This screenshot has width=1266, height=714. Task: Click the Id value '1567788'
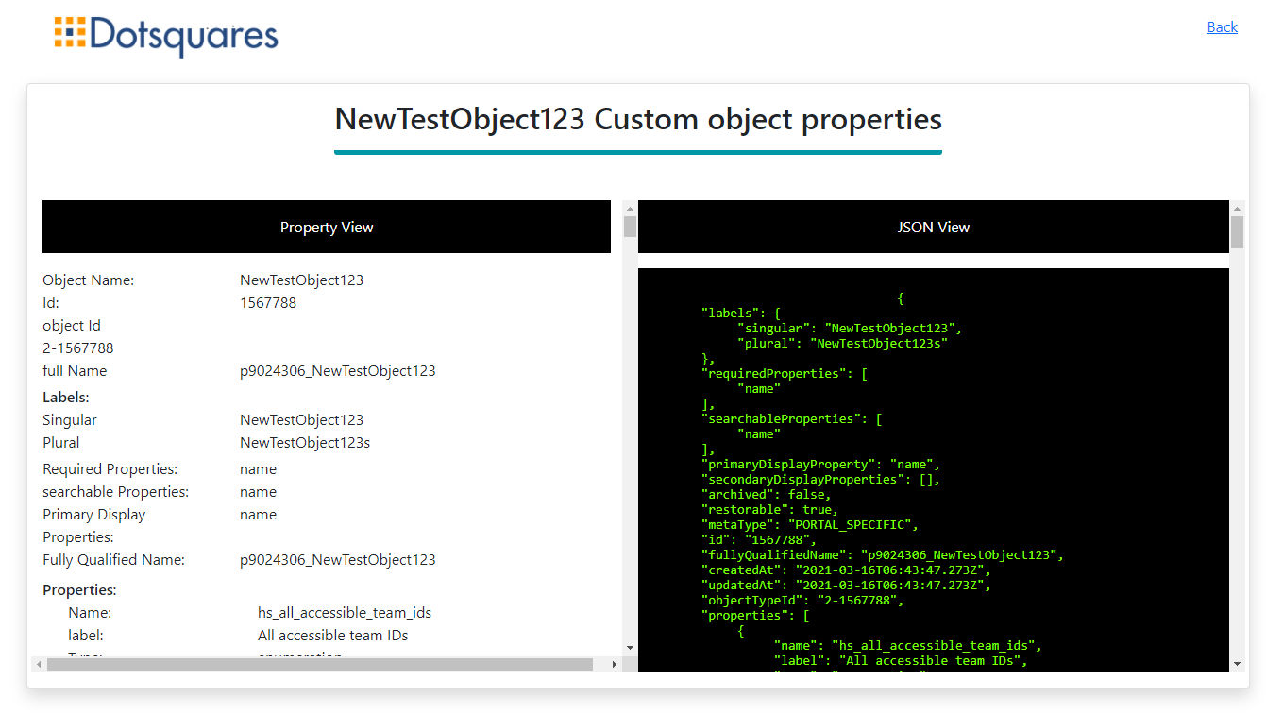[x=268, y=303]
